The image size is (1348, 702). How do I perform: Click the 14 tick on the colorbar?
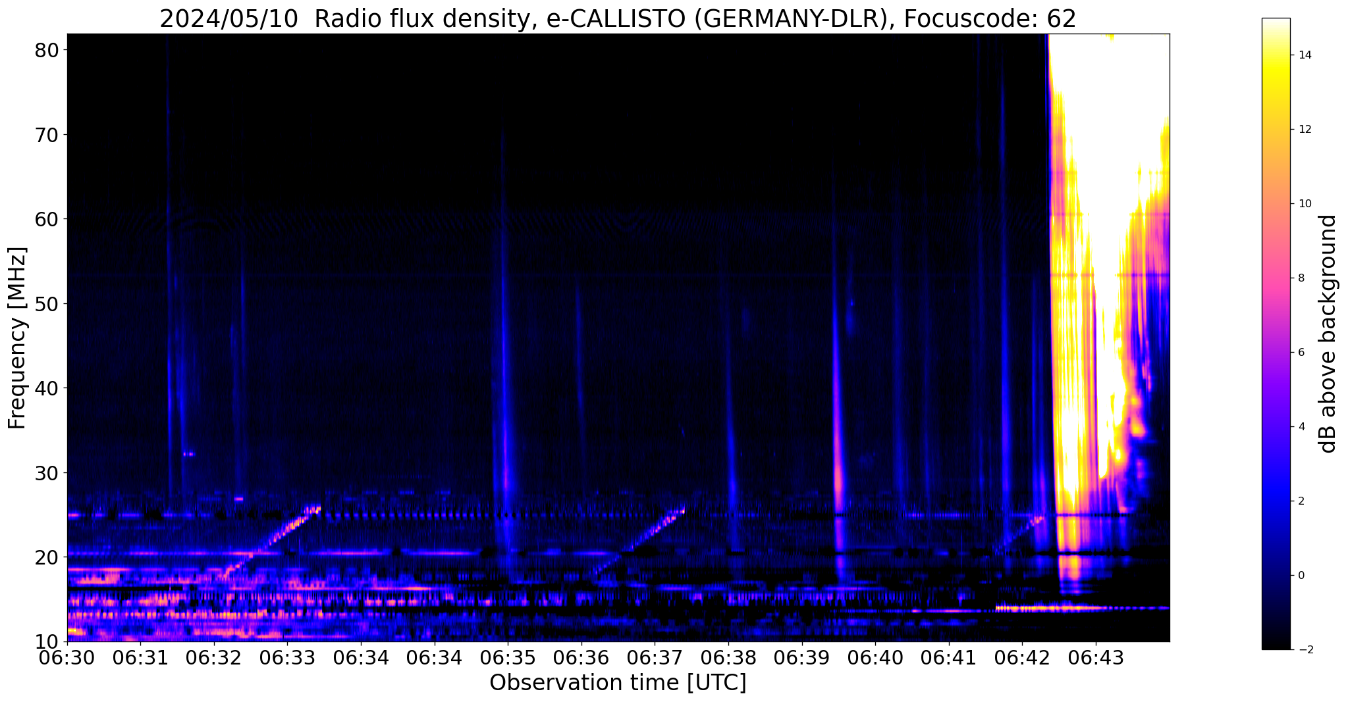click(1305, 55)
